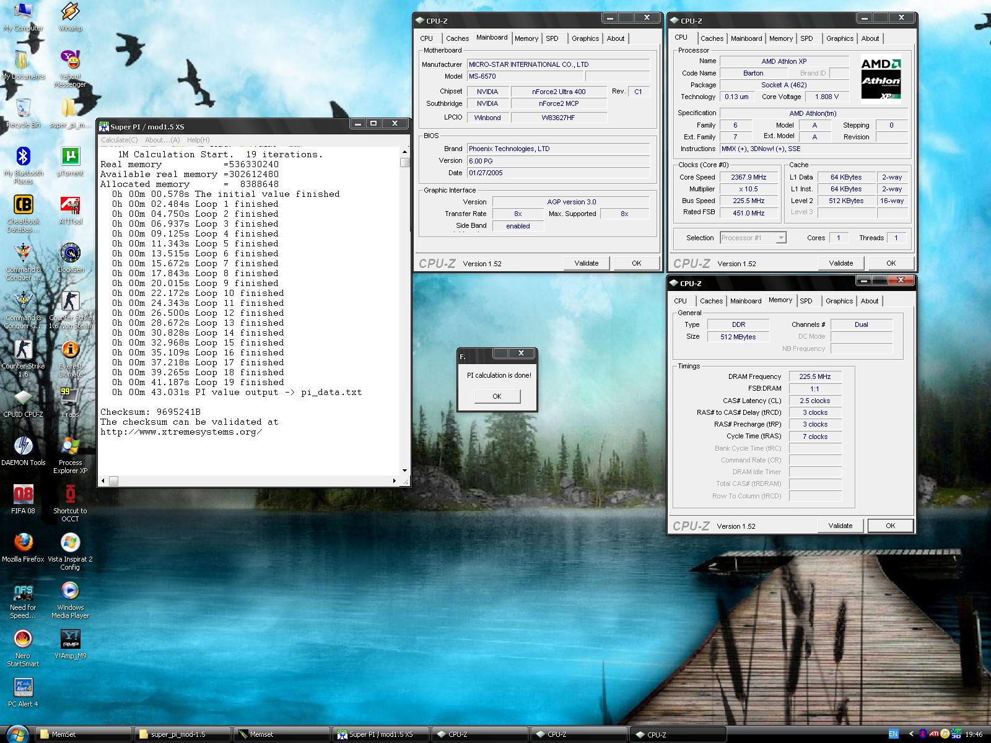Switch to Mainboard tab in Memory CPU-Z window
Image resolution: width=991 pixels, height=743 pixels.
(746, 301)
